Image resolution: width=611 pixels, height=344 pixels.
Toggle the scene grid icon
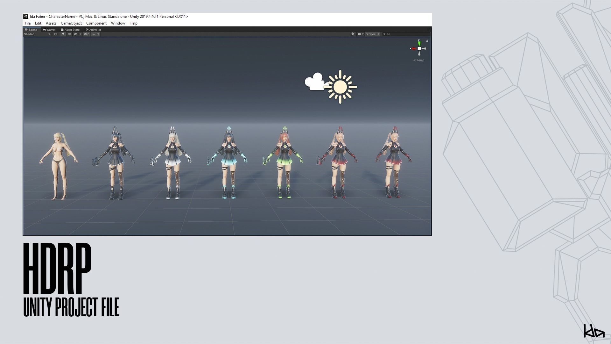93,34
